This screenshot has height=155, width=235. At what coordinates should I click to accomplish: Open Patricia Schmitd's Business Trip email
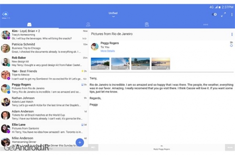44,48
